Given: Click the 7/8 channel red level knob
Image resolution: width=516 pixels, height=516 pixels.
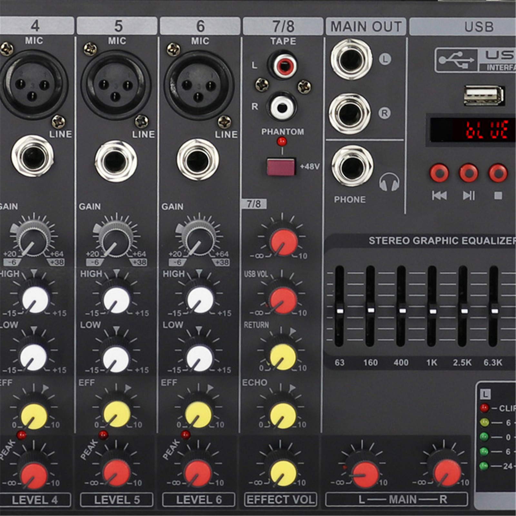Looking at the screenshot, I should pos(284,242).
